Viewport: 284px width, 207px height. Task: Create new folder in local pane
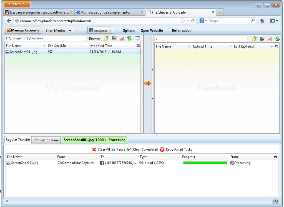[x=114, y=38]
